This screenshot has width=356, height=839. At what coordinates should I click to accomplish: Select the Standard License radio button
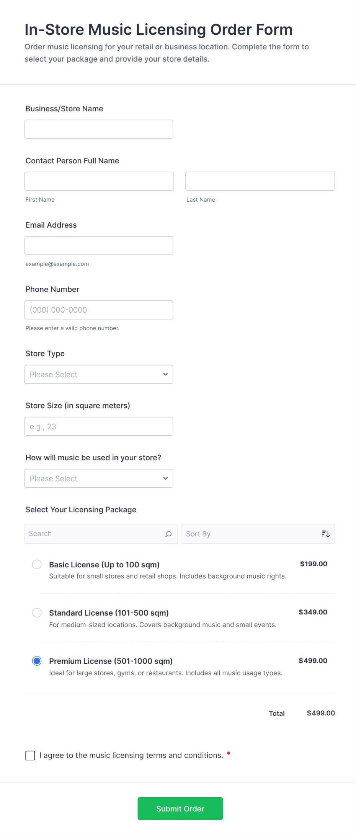tap(37, 613)
